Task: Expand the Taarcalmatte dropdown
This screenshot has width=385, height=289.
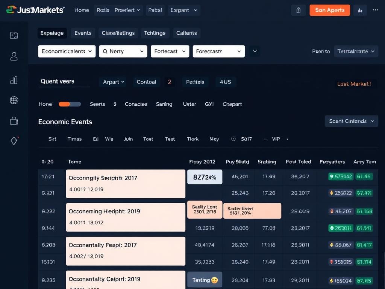Action: click(356, 51)
